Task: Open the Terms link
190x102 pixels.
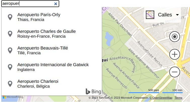Action: tap(178, 98)
